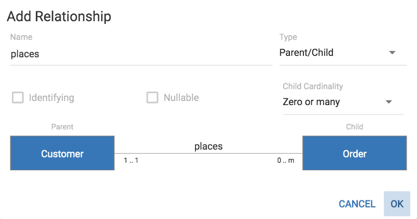Click the "Parent" label above Customer

coord(62,127)
